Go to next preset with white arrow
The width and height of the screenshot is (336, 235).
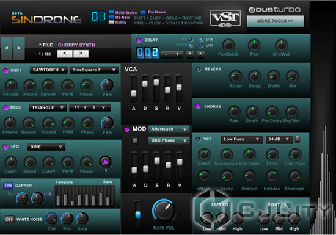(x=81, y=54)
